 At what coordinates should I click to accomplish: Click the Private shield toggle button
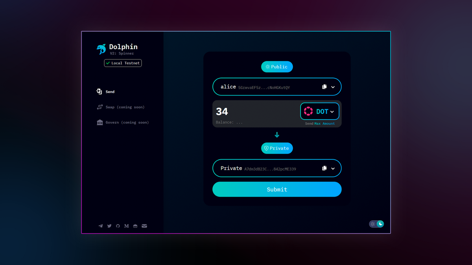point(277,148)
